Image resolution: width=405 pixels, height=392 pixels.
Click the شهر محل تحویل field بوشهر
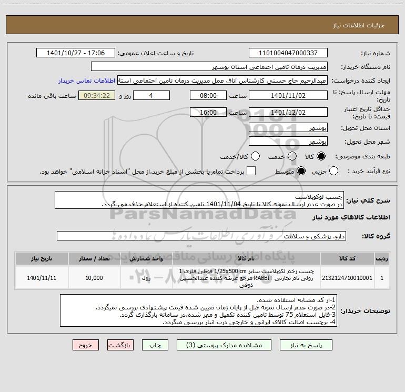pos(288,142)
